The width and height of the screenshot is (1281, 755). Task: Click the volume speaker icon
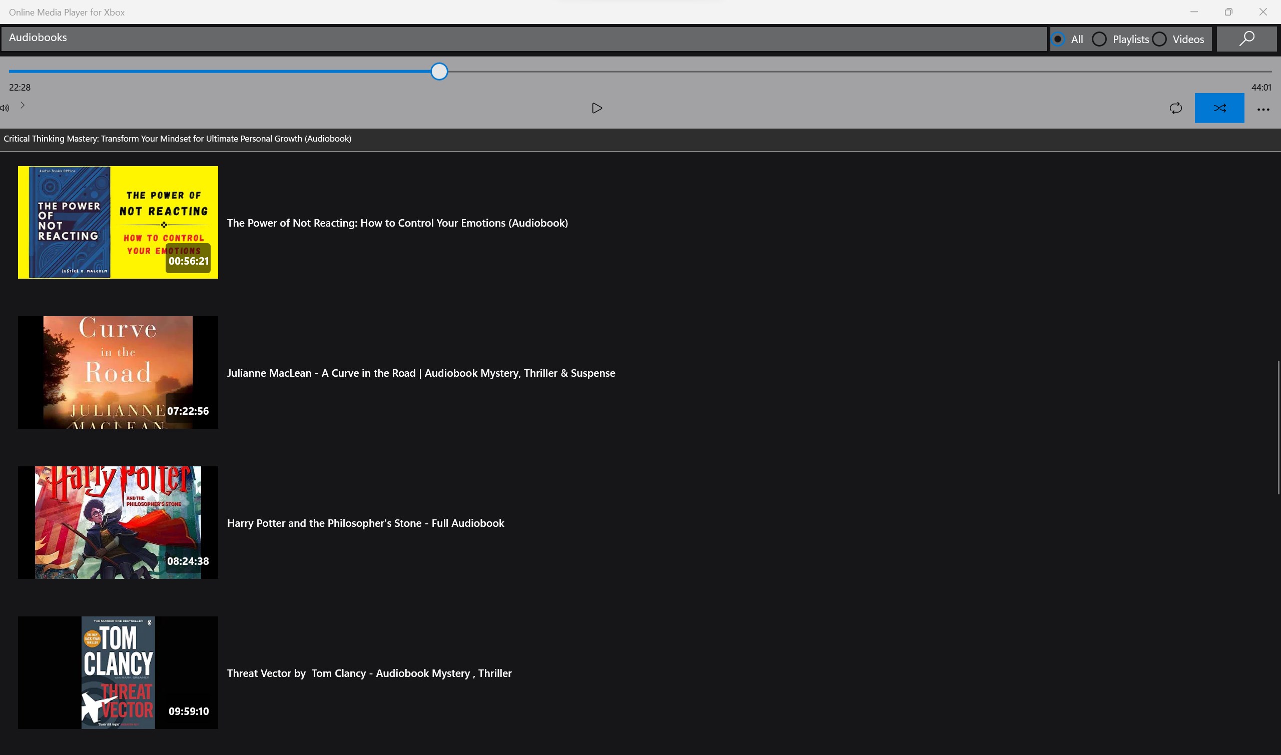tap(5, 108)
